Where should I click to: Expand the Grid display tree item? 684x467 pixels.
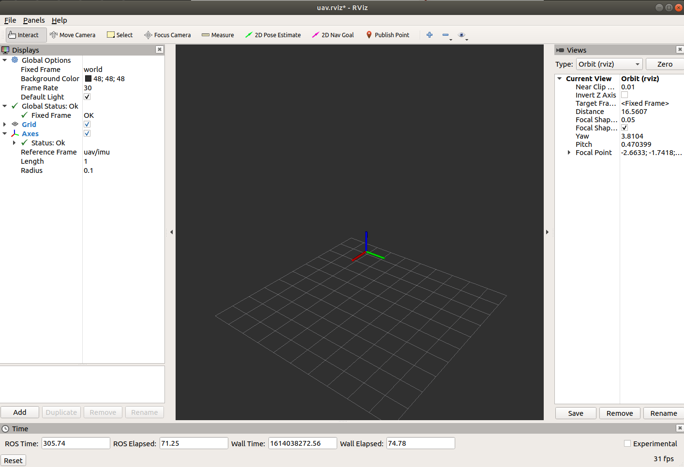(5, 125)
